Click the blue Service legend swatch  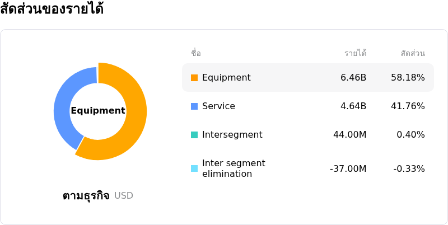pos(194,106)
